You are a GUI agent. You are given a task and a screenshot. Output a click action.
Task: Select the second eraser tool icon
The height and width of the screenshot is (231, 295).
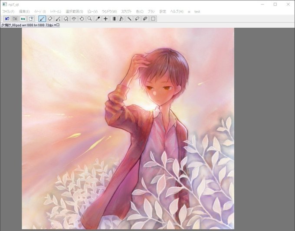66,19
